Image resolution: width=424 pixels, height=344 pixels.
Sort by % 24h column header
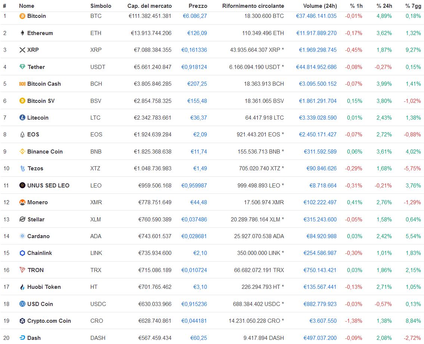(384, 6)
